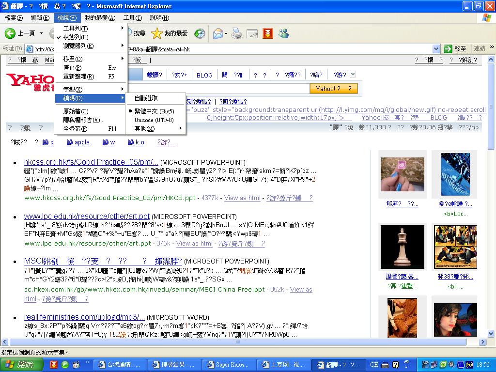
Task: Expand the 其他 encodings submenu
Action: (x=155, y=128)
